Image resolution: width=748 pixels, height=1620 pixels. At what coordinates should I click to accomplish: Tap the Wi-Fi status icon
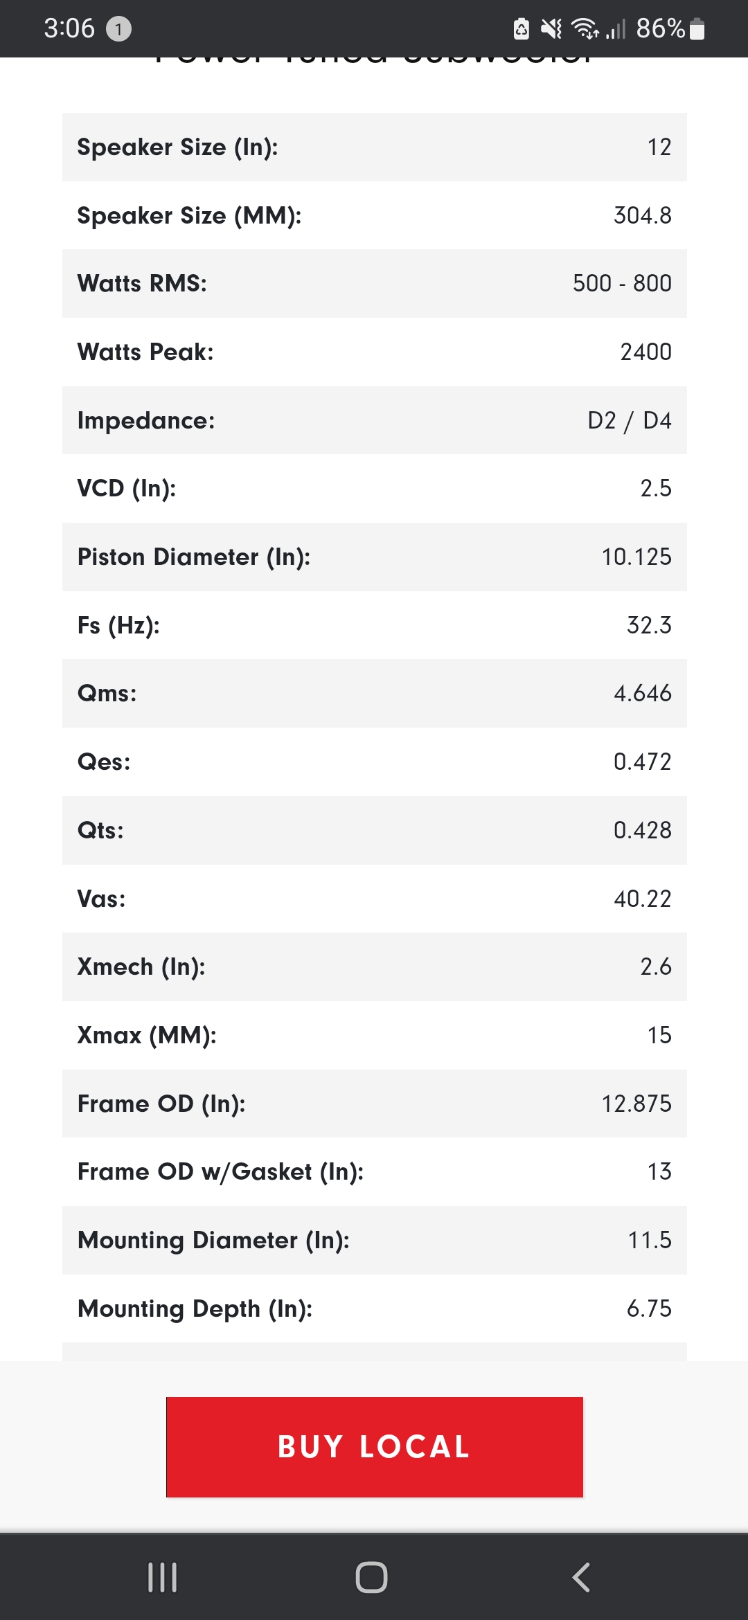point(585,29)
